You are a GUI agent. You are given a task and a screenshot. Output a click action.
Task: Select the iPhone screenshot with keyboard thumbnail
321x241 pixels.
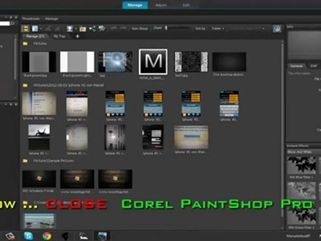229,104
